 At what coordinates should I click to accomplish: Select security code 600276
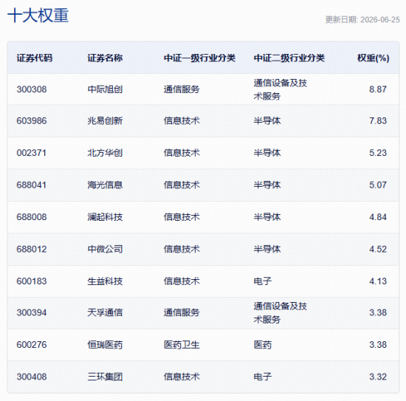(x=32, y=345)
